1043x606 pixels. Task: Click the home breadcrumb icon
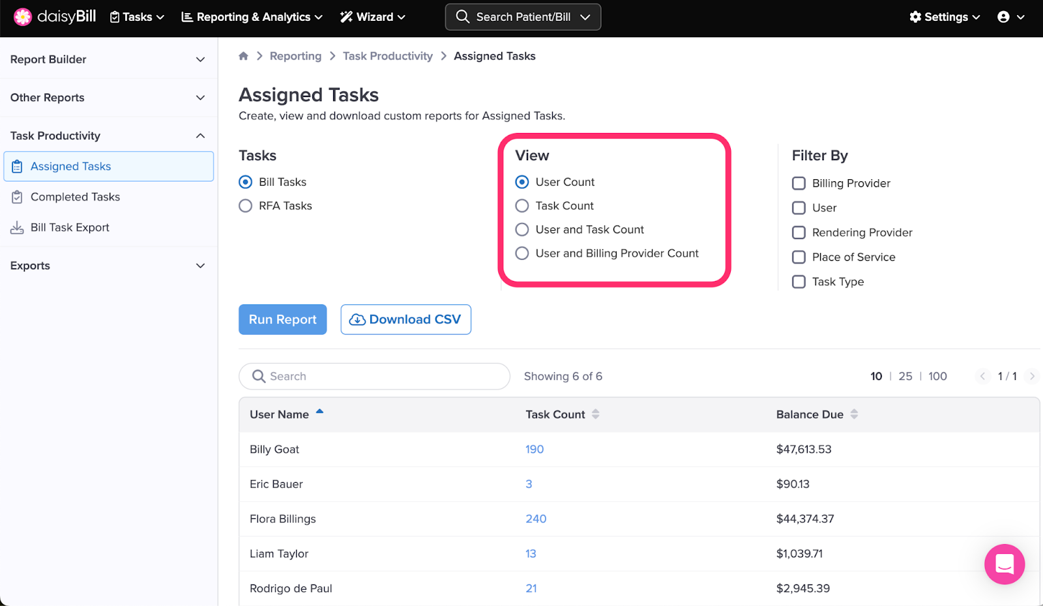coord(243,56)
